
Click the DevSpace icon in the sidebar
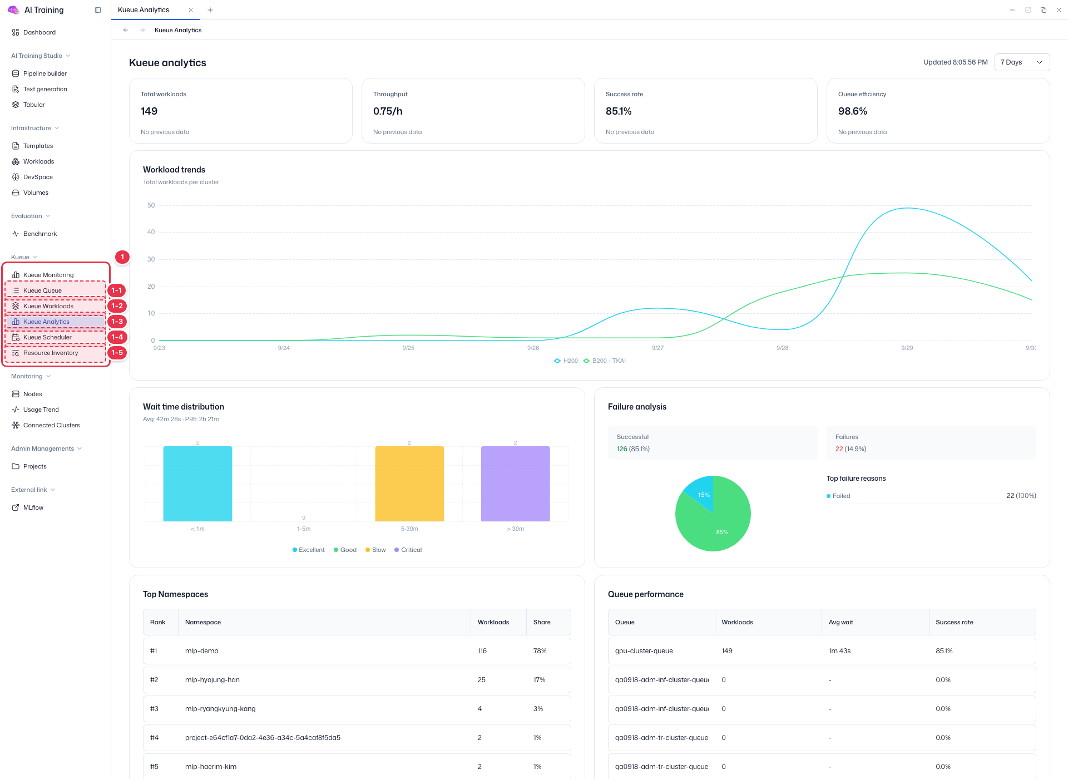(x=16, y=177)
